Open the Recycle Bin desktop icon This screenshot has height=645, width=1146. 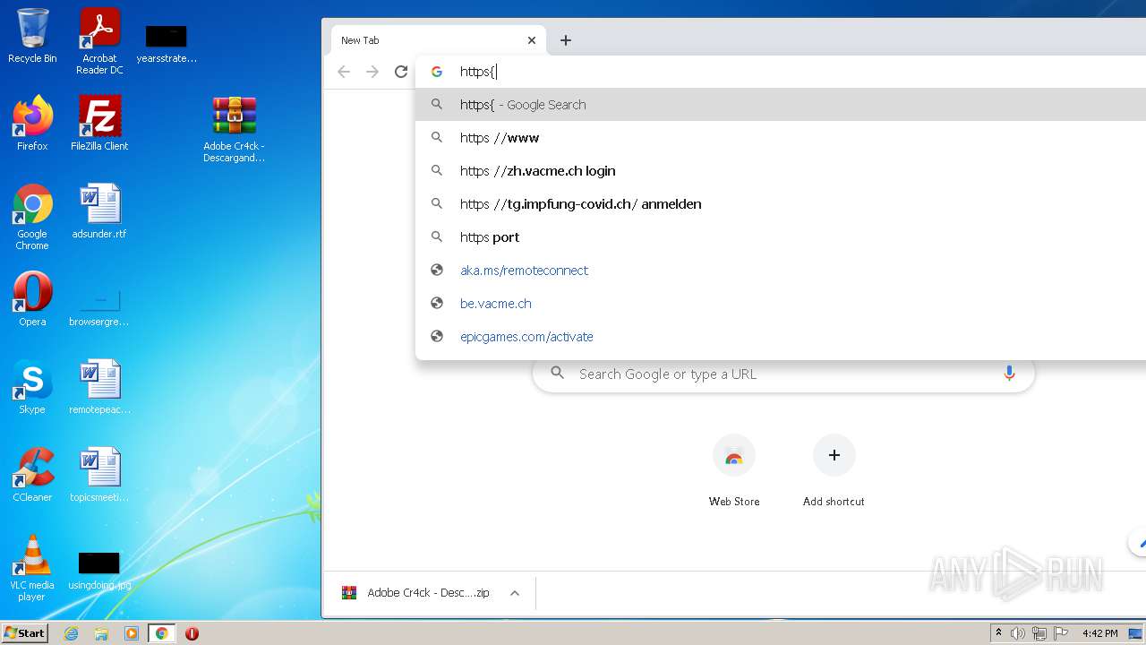click(32, 36)
